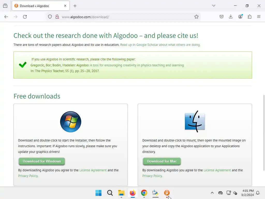Viewport: 265px width, 199px height.
Task: Open Privacy Policy link in Mac box
Action: point(152,176)
